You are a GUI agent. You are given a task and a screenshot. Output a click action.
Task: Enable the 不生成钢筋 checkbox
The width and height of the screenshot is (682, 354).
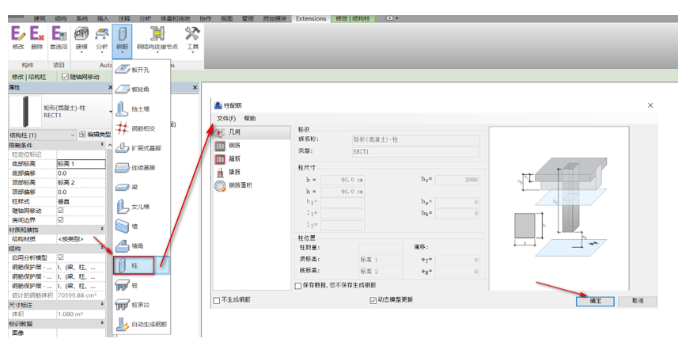(218, 301)
